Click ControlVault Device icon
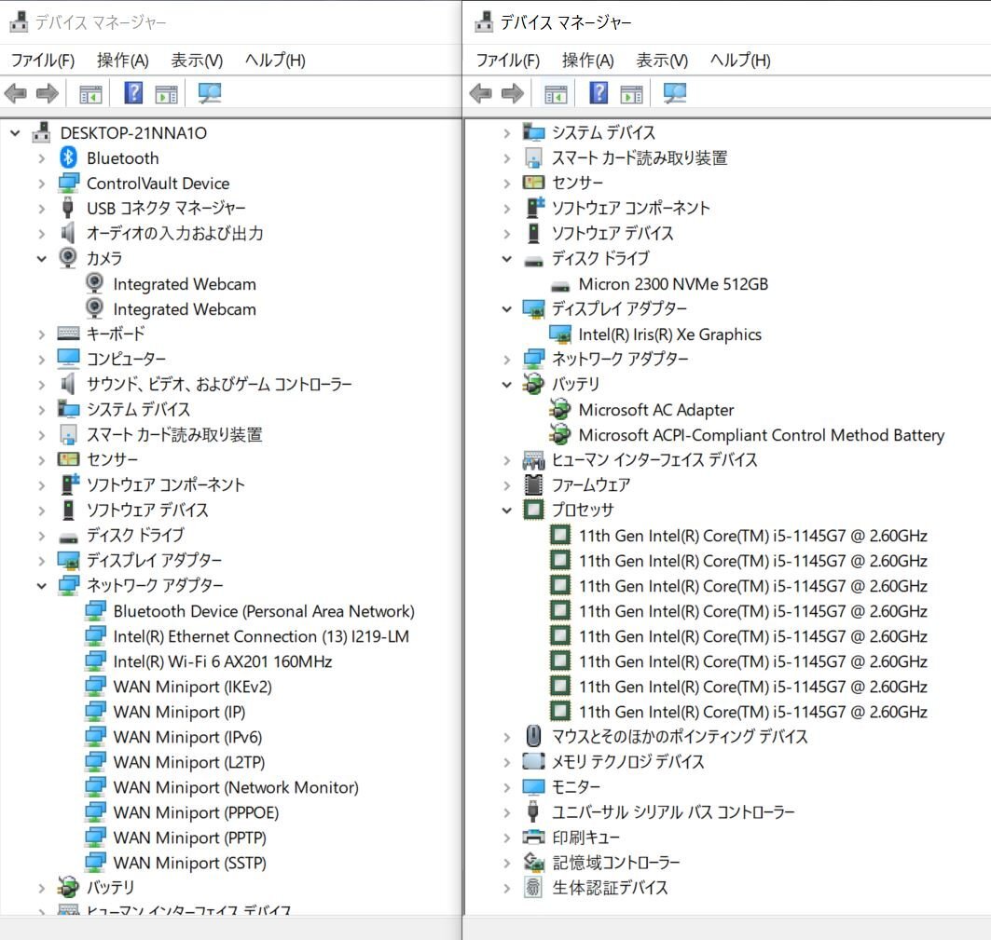This screenshot has height=940, width=991. coord(68,184)
